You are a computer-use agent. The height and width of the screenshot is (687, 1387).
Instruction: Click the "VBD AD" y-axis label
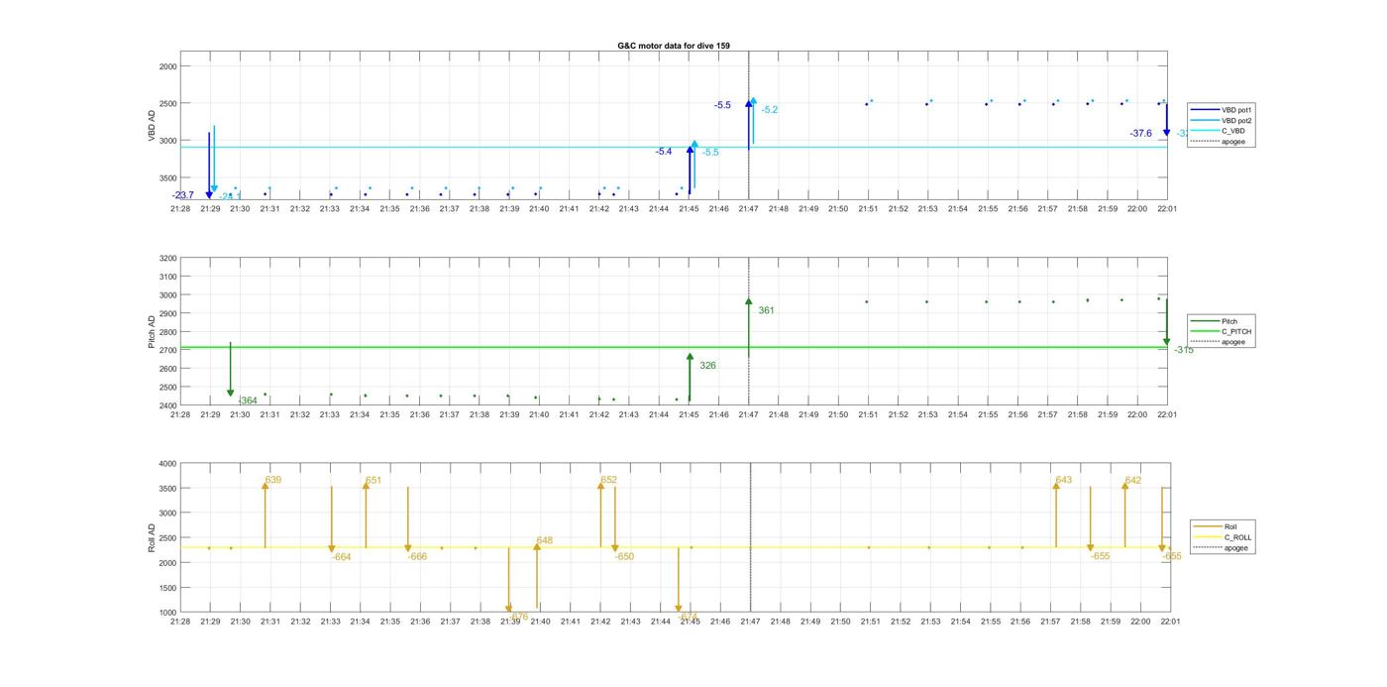152,126
